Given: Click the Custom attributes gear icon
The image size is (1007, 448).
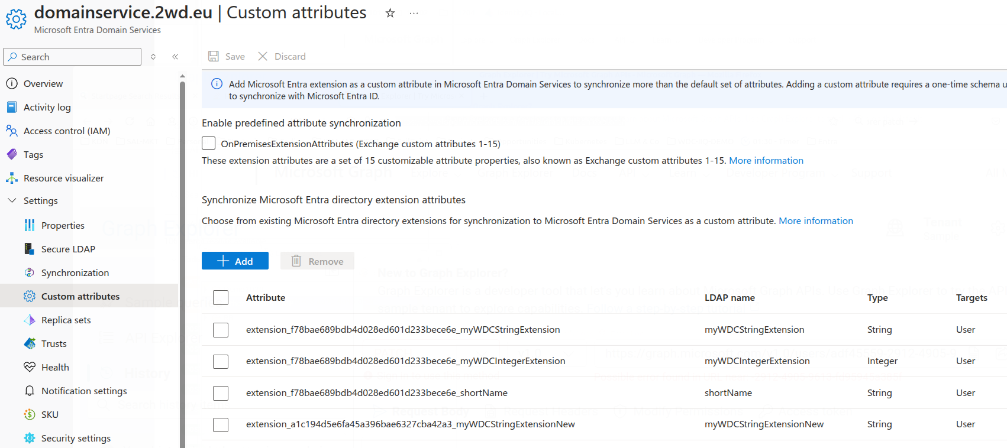Looking at the screenshot, I should (30, 296).
